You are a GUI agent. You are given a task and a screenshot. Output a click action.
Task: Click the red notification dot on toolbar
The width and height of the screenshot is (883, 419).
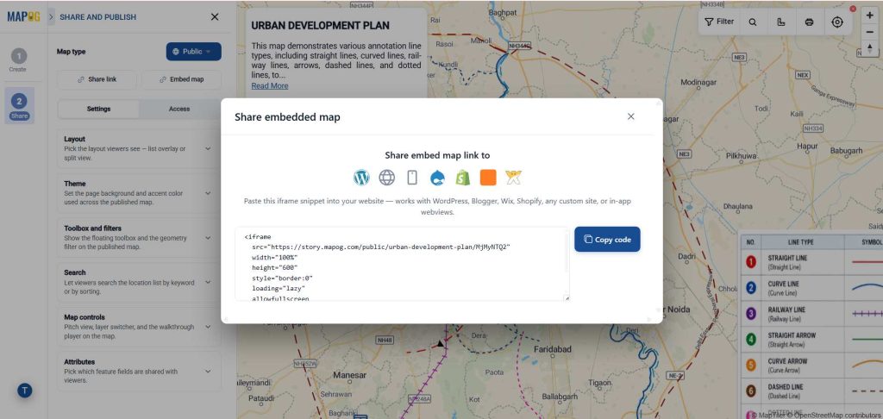point(853,9)
